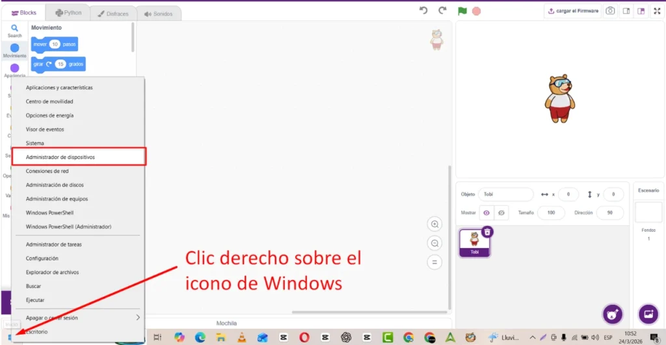Click the mover 10 pasos block

(x=54, y=44)
